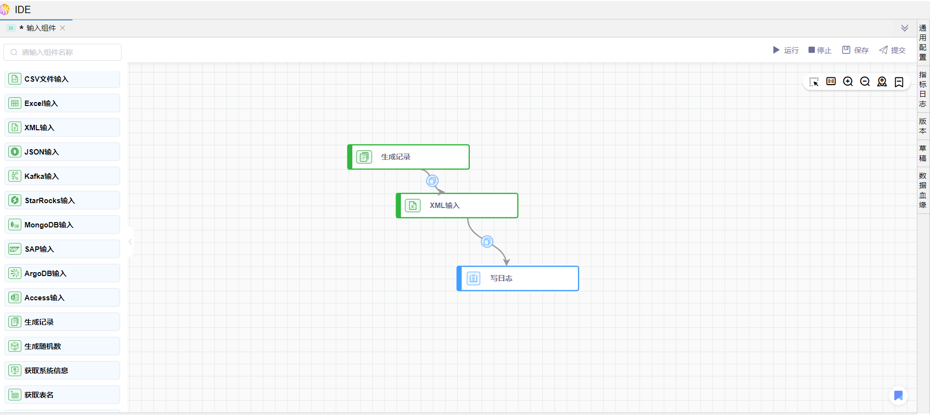Click the bookmark icon in canvas toolbar
Viewport: 930px width, 415px height.
point(899,82)
